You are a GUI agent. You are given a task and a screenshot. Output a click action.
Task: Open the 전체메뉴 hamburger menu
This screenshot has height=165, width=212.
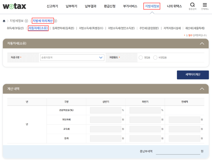[x=205, y=6]
